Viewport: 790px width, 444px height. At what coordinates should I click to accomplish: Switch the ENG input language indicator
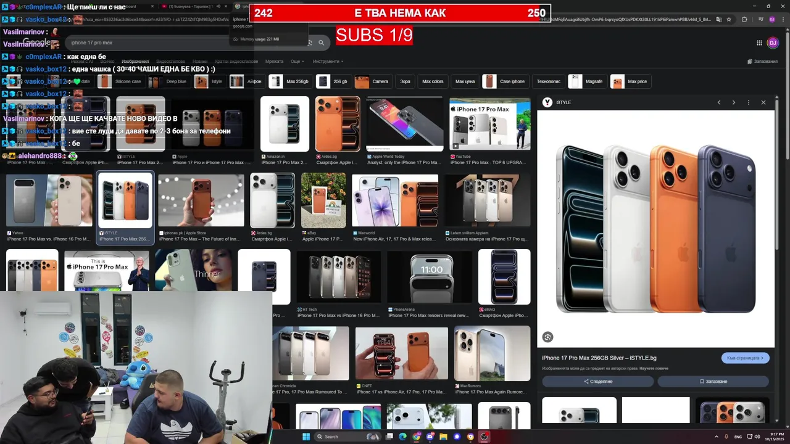(738, 437)
